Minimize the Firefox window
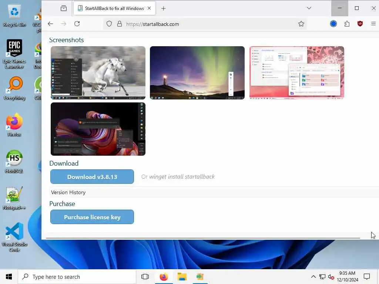The height and width of the screenshot is (284, 379). 340,8
